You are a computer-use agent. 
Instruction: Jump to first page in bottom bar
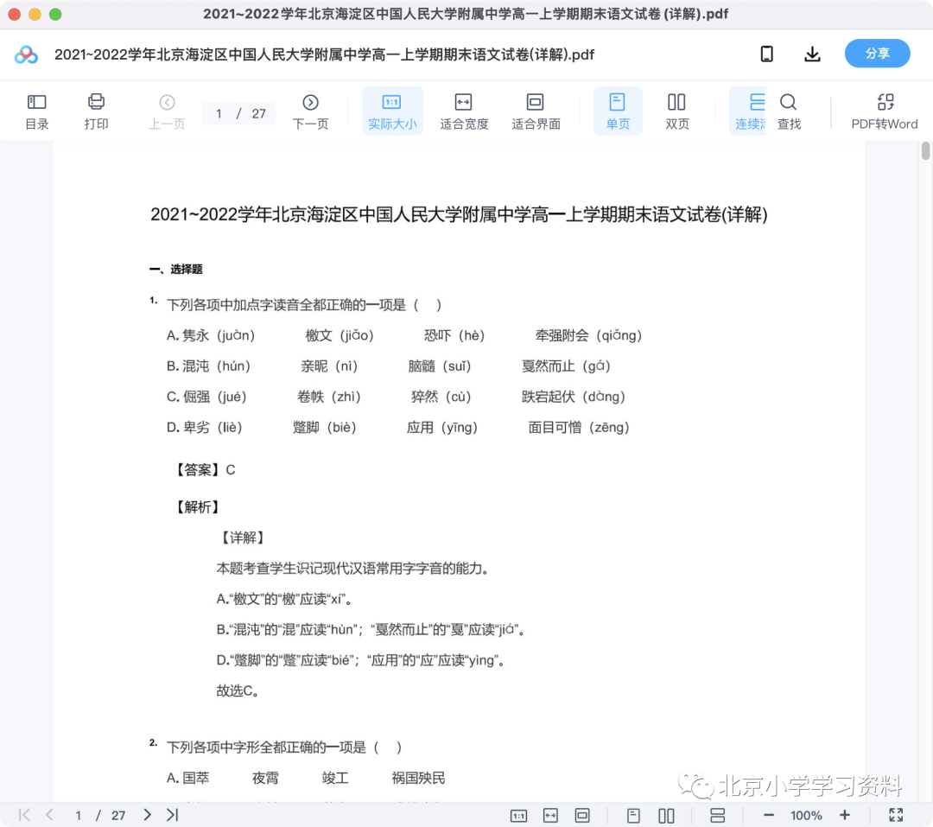pyautogui.click(x=24, y=815)
